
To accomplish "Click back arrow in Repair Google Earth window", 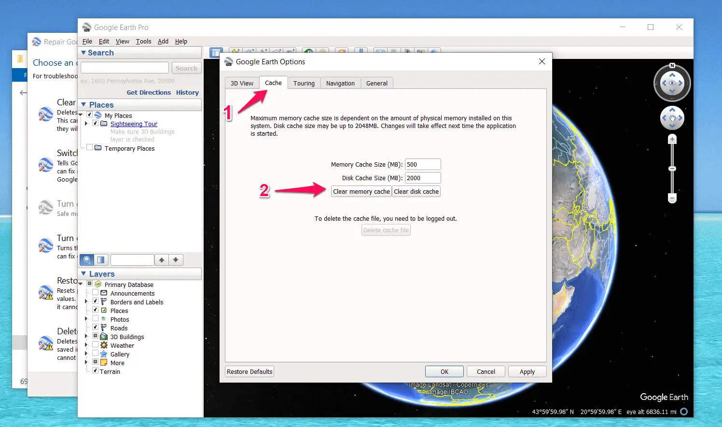I will 23,93.
